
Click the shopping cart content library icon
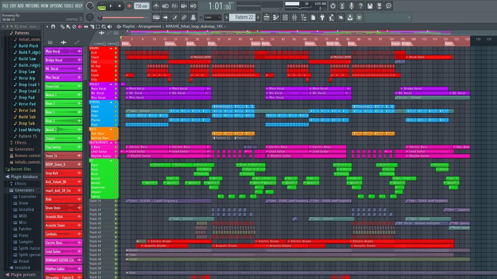click(x=359, y=17)
